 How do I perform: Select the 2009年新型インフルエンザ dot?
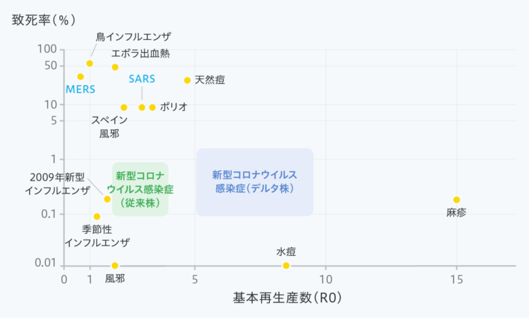pos(107,199)
